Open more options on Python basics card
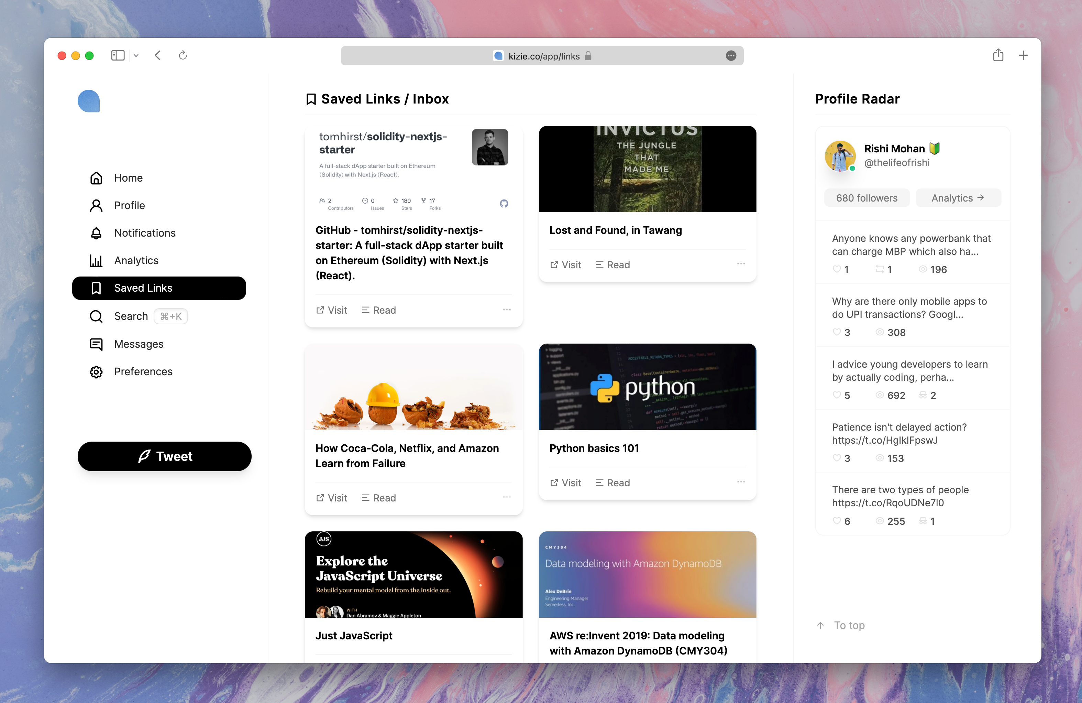 click(x=741, y=482)
